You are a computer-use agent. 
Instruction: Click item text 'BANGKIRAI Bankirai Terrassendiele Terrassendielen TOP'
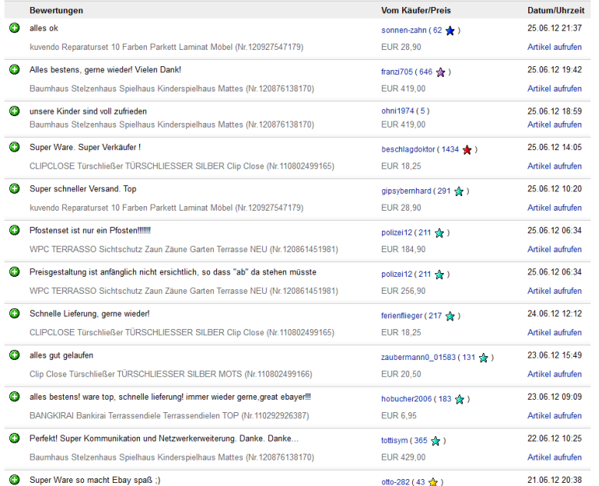pos(134,416)
